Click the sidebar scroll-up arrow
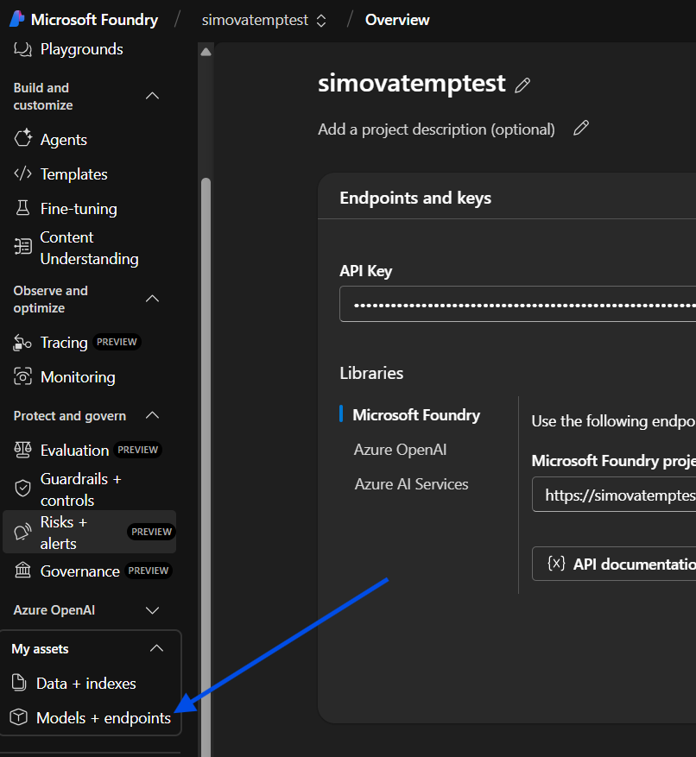The width and height of the screenshot is (696, 757). coord(206,52)
